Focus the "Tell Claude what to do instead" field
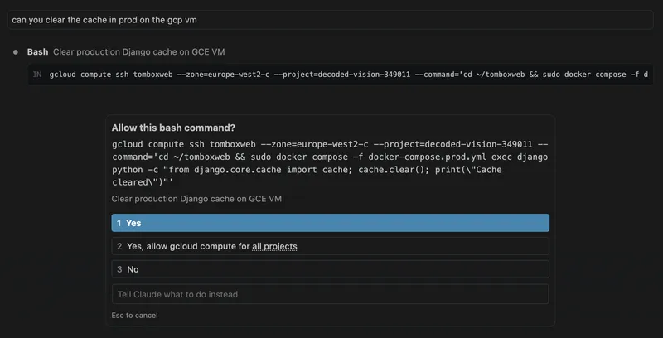Image resolution: width=663 pixels, height=338 pixels. (330, 294)
